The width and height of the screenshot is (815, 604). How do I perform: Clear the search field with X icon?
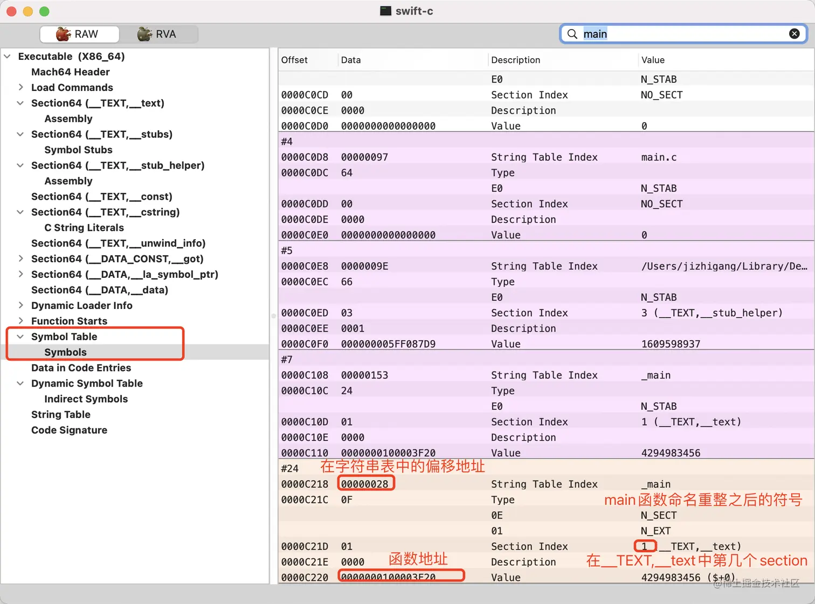click(794, 34)
